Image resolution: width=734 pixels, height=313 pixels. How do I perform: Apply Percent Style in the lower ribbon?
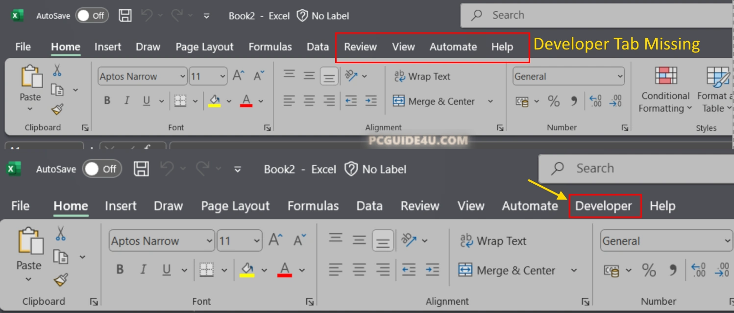[649, 270]
